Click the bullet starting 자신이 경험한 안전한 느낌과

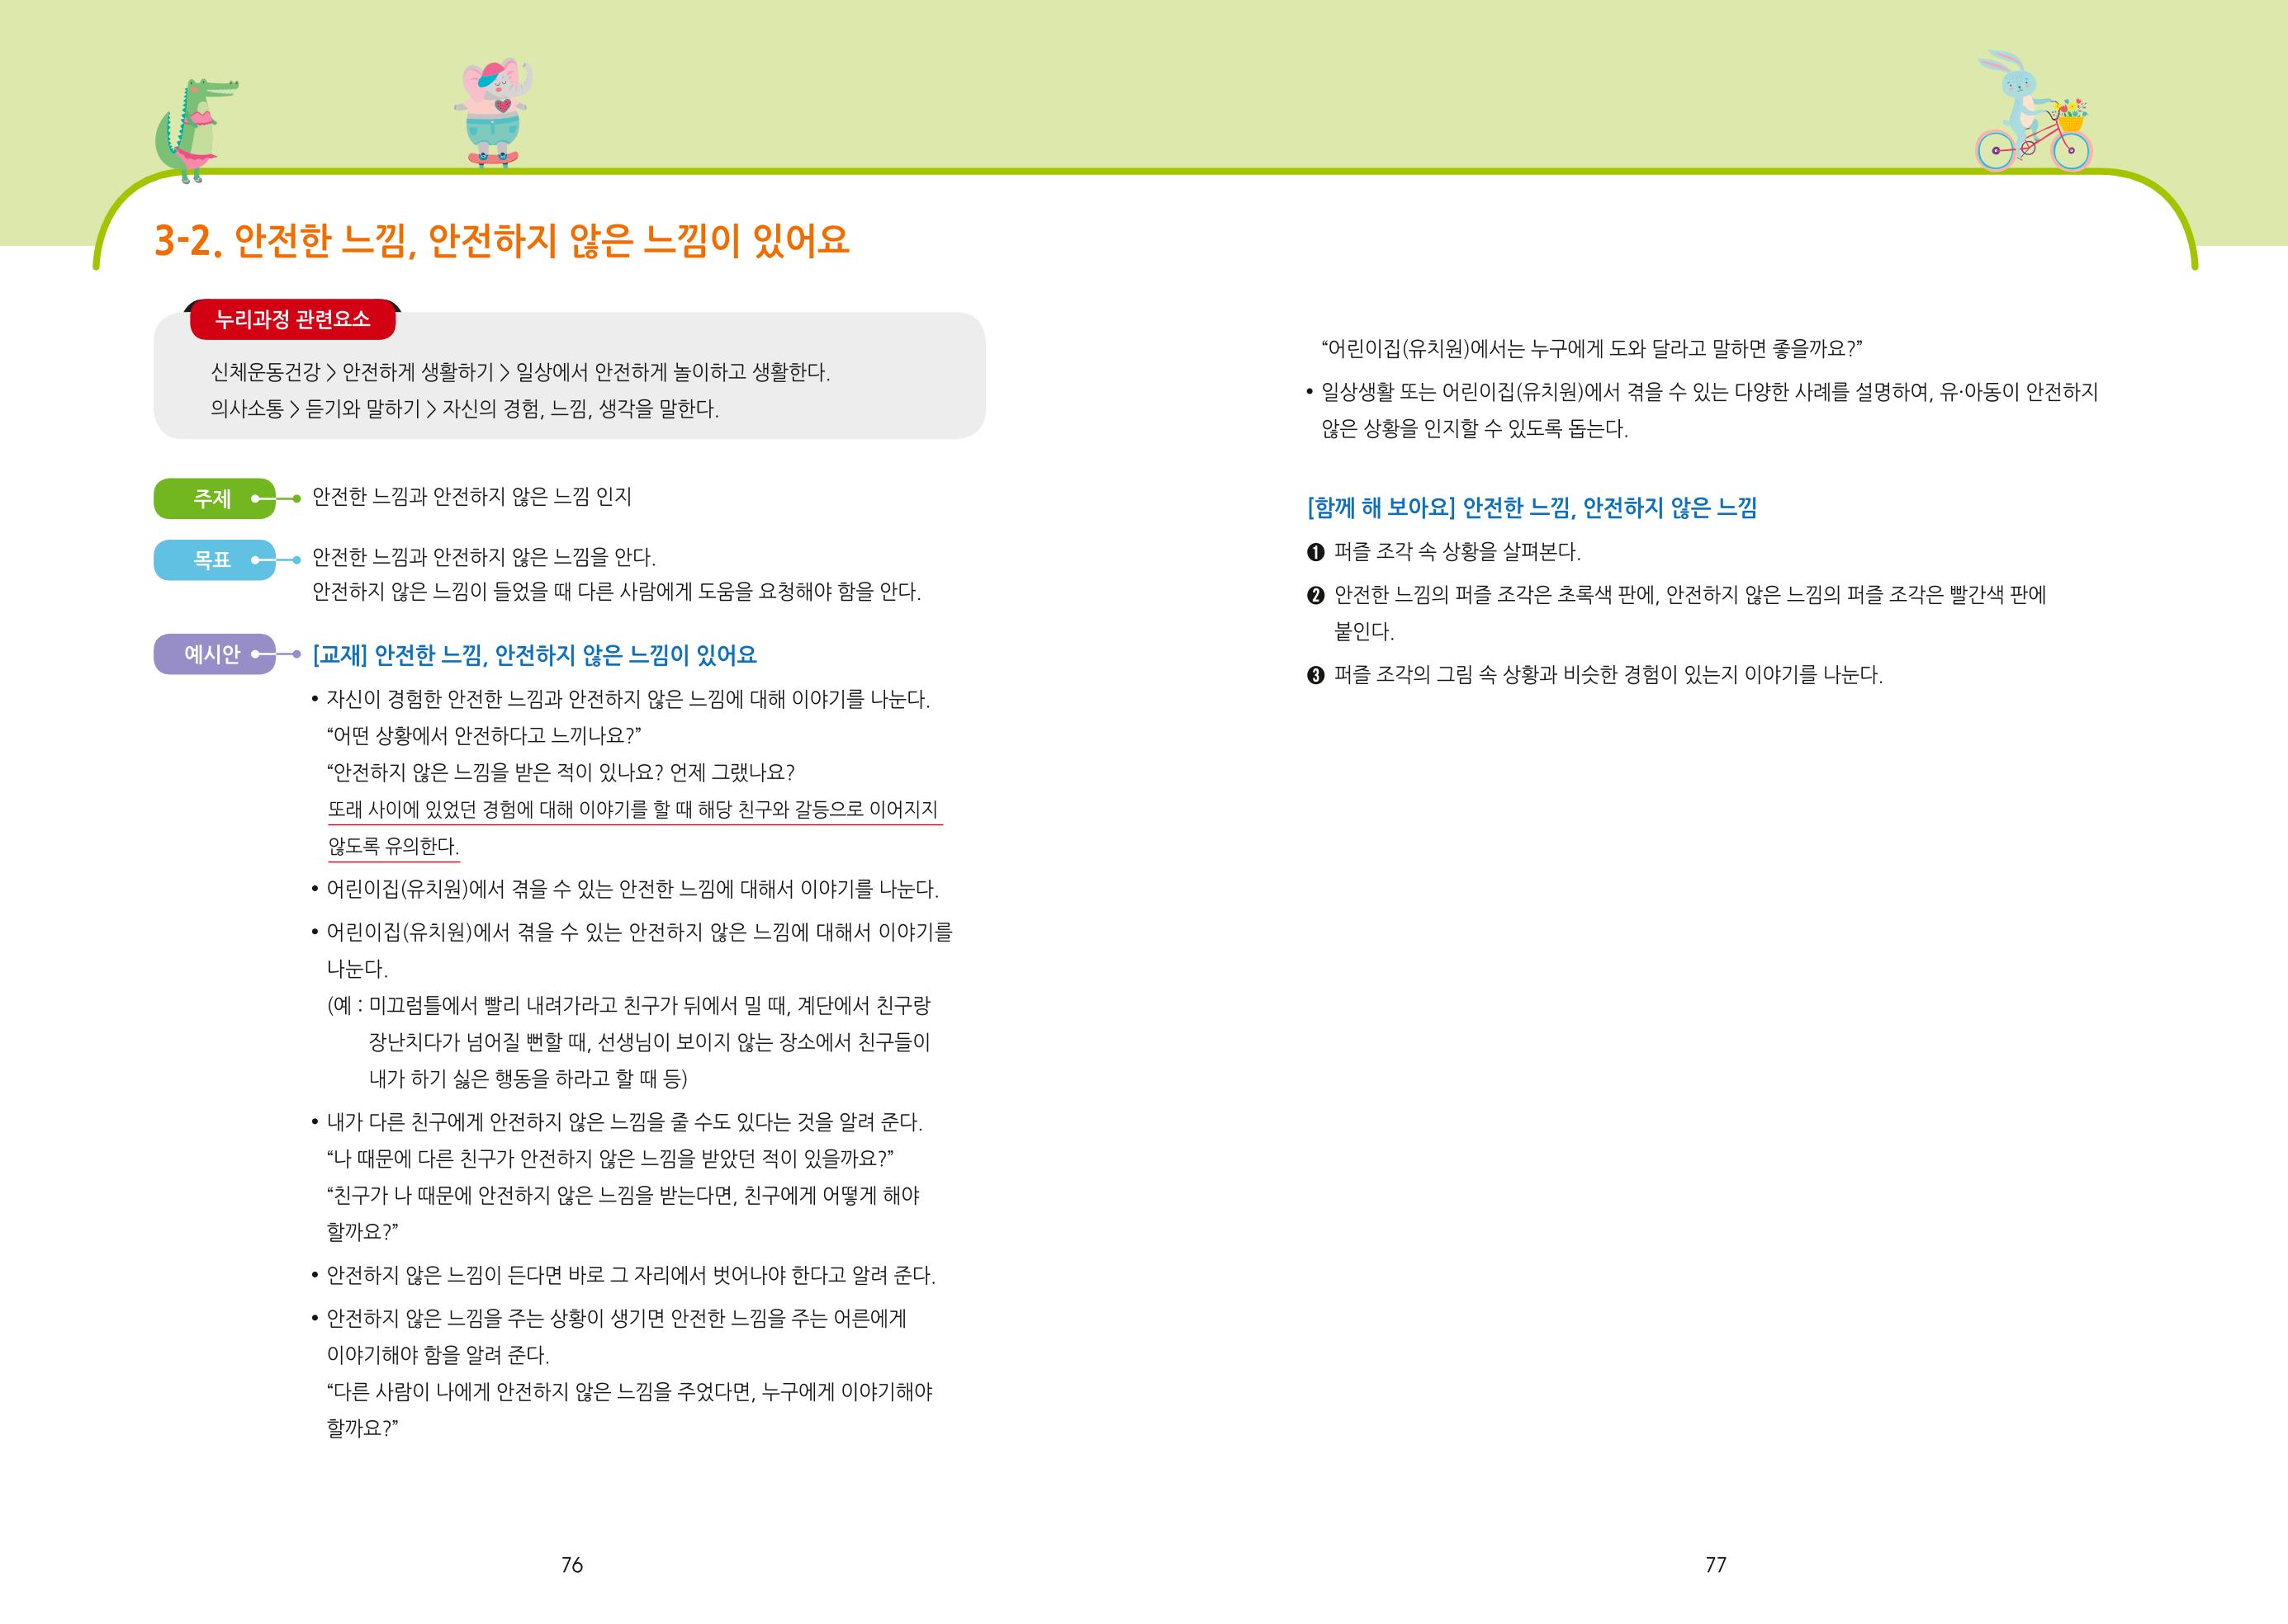click(620, 699)
